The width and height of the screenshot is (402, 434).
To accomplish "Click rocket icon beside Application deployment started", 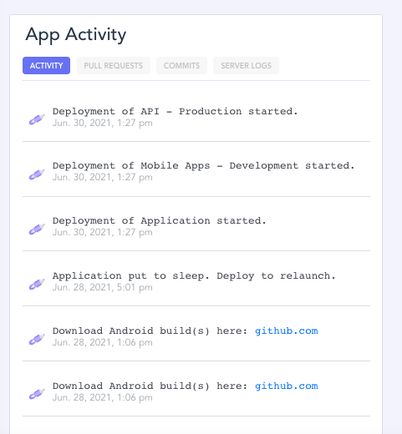I will click(x=37, y=230).
